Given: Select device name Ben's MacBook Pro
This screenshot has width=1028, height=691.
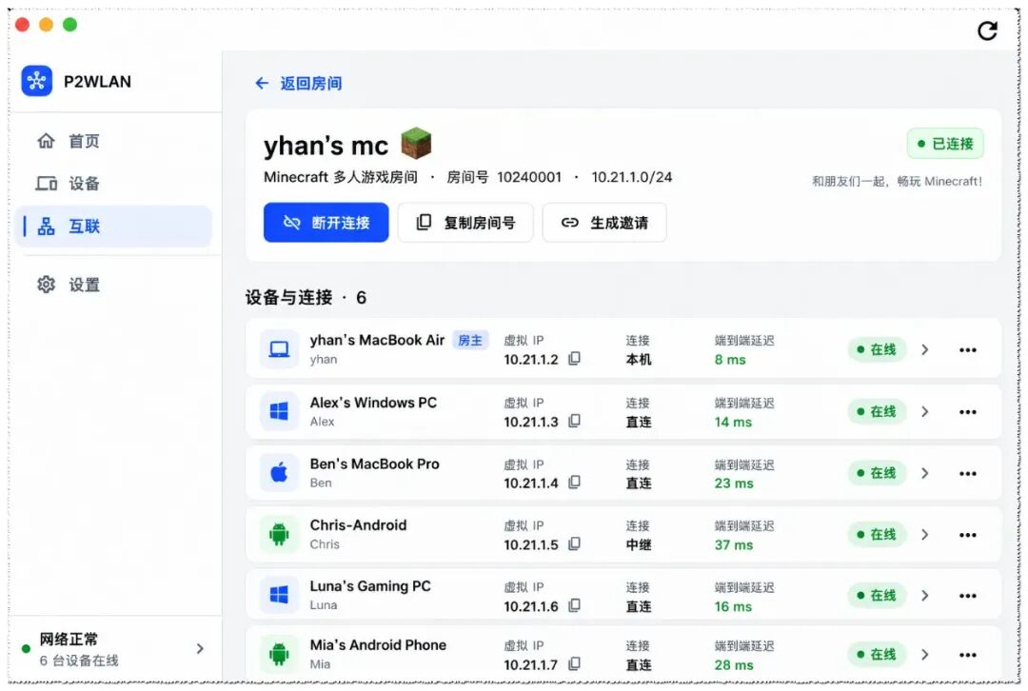Looking at the screenshot, I should (x=374, y=464).
